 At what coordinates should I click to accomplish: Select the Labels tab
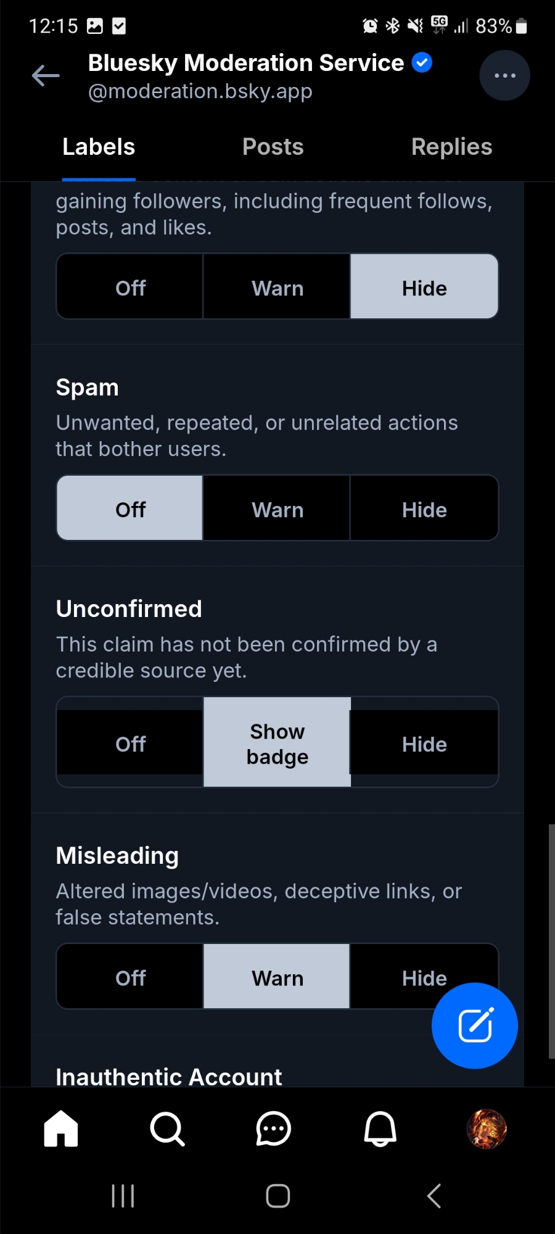pyautogui.click(x=99, y=147)
